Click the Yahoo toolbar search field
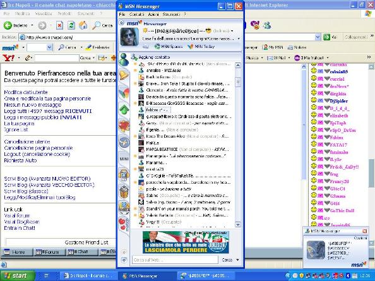The width and height of the screenshot is (375, 281). tap(57, 58)
